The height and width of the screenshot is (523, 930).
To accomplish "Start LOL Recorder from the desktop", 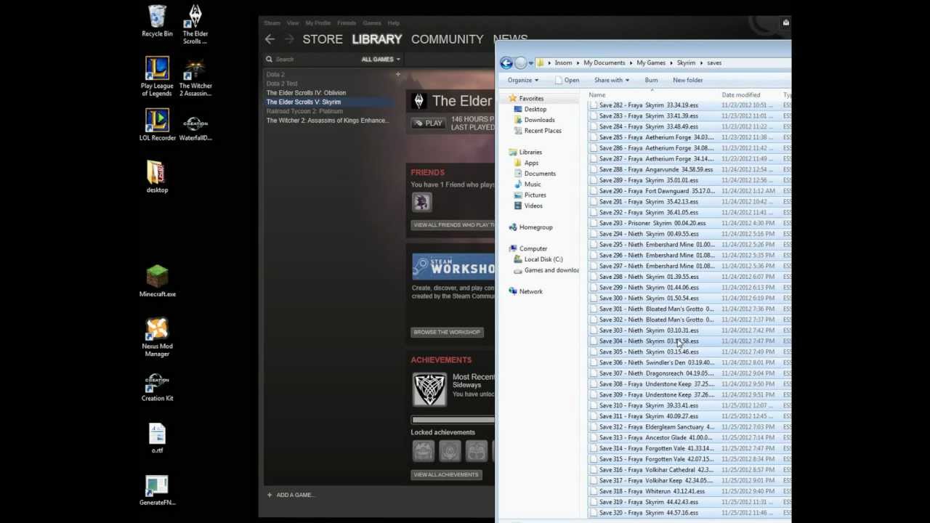I will pos(157,118).
